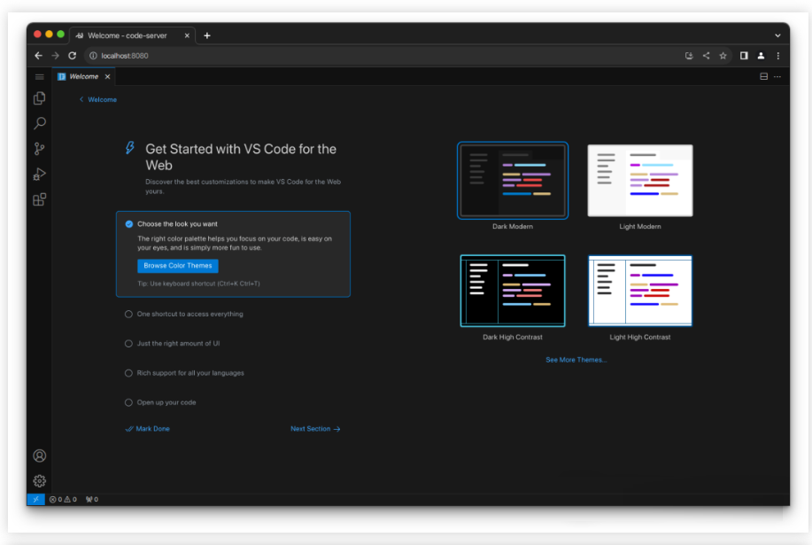Click the keyboard shortcut tip text

coord(199,284)
